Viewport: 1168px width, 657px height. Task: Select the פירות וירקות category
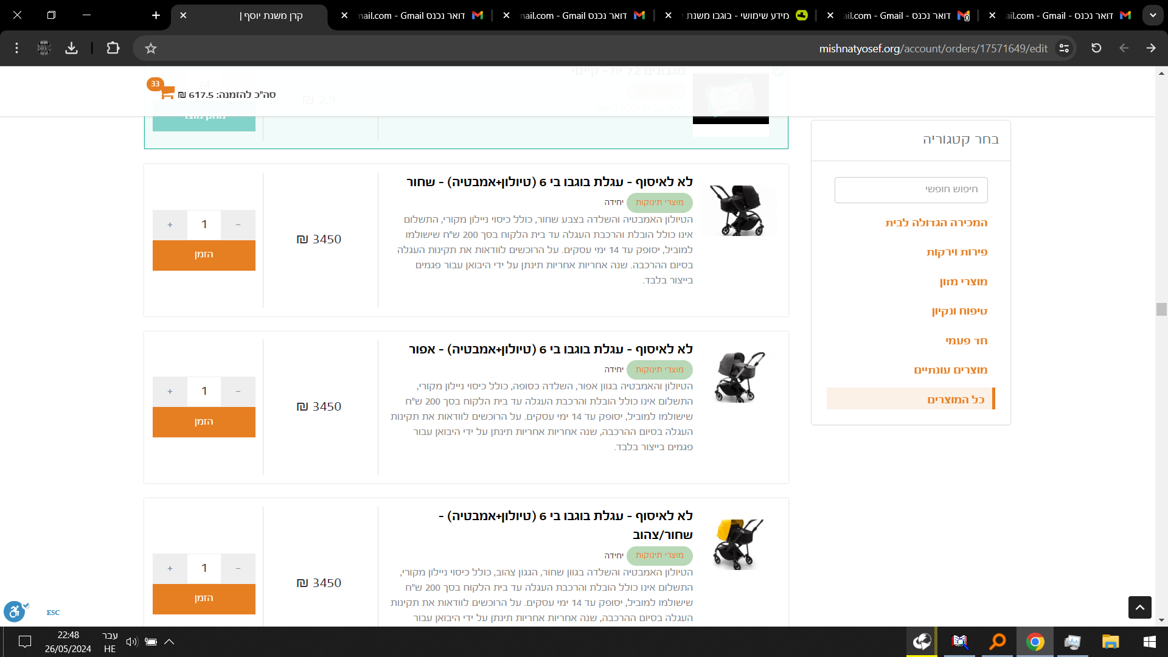[x=956, y=252]
